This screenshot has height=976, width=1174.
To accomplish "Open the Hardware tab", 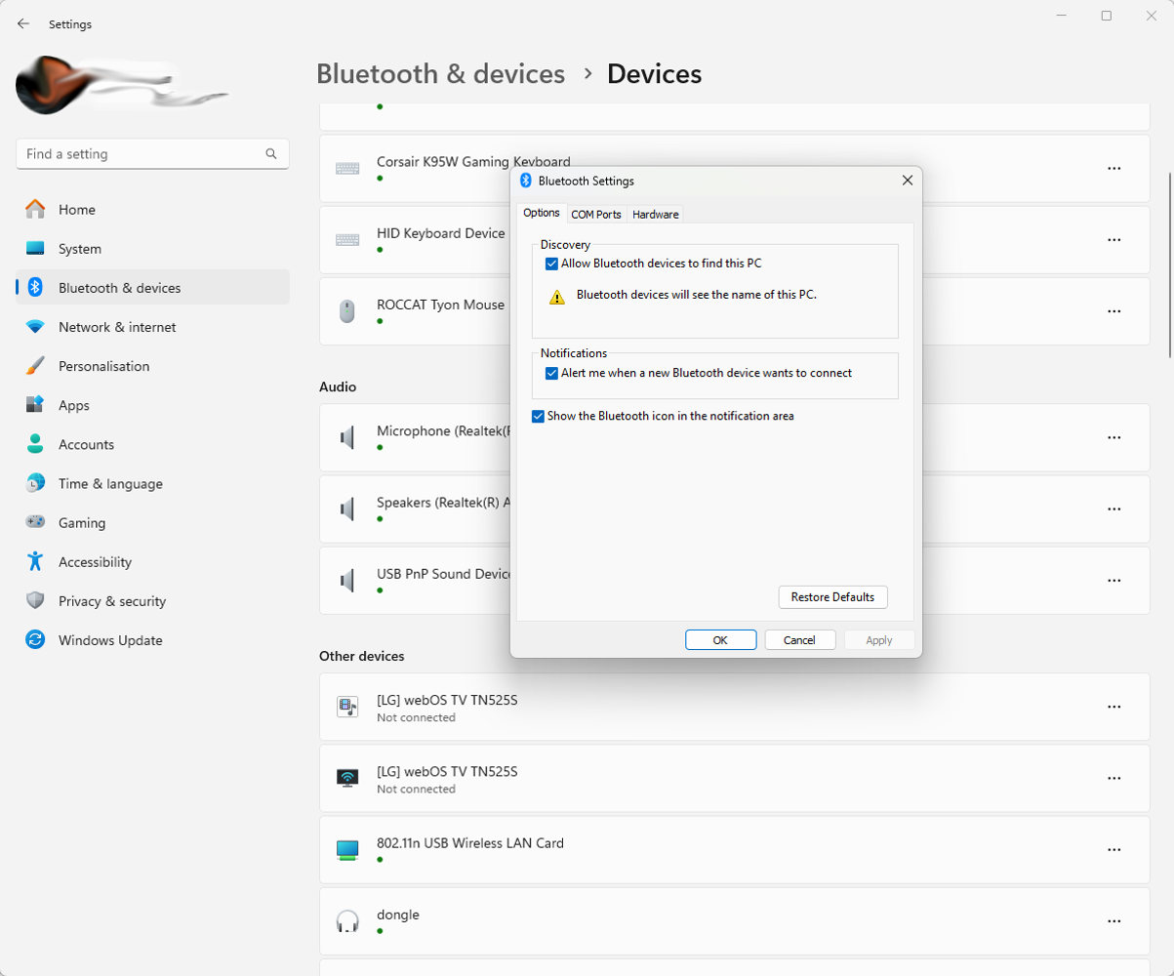I will coord(655,214).
